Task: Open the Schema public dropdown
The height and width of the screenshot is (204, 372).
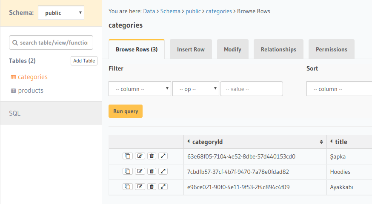Action: coord(61,13)
